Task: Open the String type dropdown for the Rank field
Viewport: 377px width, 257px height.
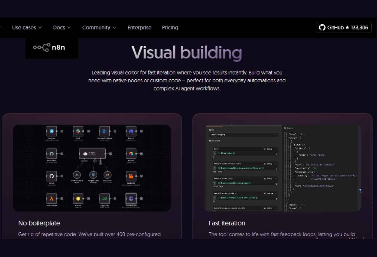Action: [x=271, y=149]
